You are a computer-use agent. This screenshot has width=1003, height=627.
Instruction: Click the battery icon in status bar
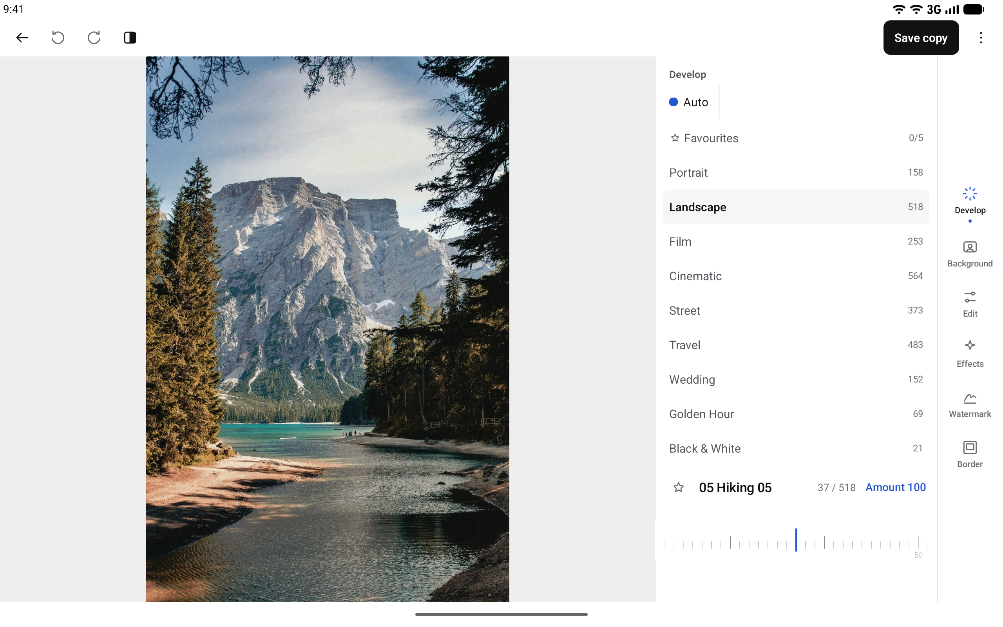pyautogui.click(x=974, y=9)
